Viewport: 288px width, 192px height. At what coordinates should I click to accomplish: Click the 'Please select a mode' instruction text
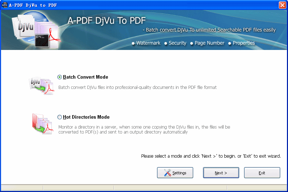211,156
